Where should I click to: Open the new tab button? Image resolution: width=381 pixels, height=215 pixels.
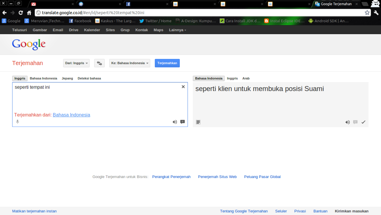(365, 4)
